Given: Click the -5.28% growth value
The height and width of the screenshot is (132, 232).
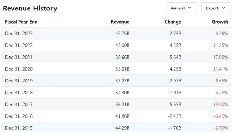Looking at the screenshot, I should (x=221, y=93).
